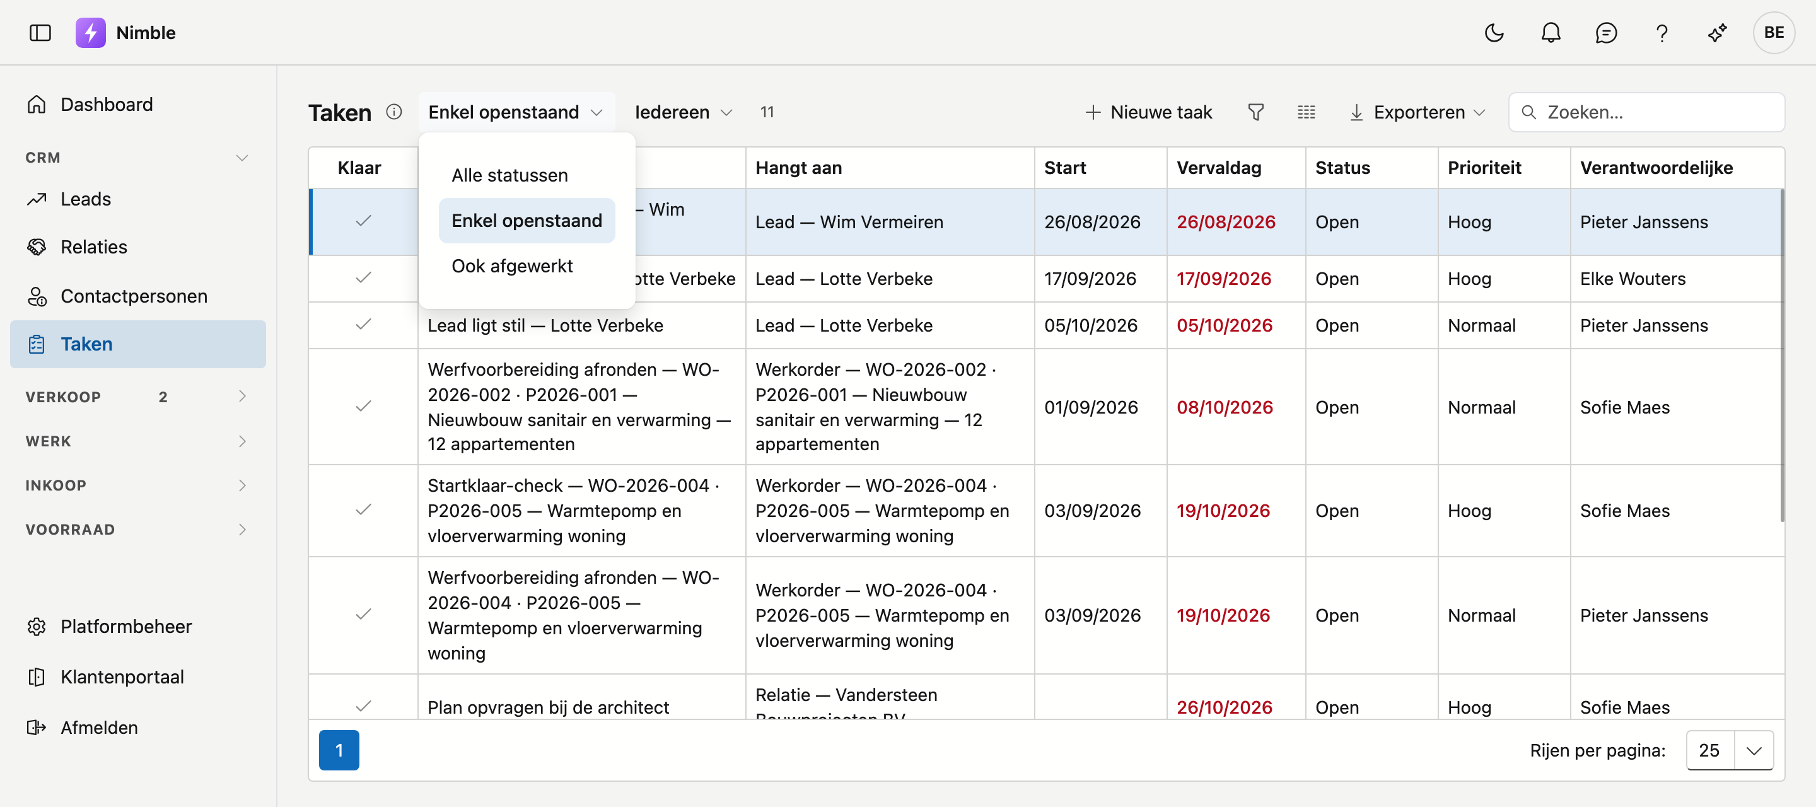
Task: Open the column layout icon
Action: coord(1306,112)
